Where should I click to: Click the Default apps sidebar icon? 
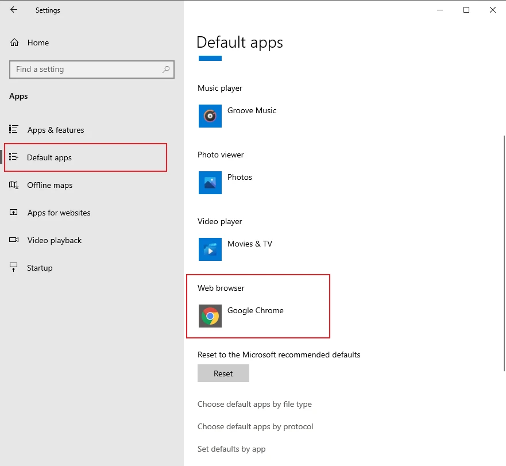click(x=14, y=157)
